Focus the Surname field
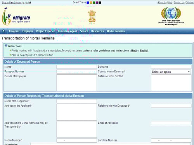The height and width of the screenshot is (145, 194). [x=171, y=67]
